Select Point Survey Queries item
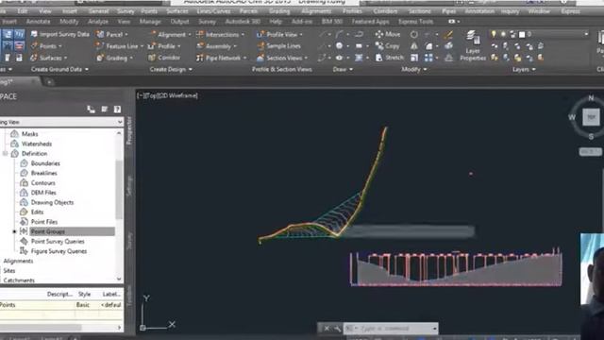Viewport: 604px width, 340px height. click(58, 242)
